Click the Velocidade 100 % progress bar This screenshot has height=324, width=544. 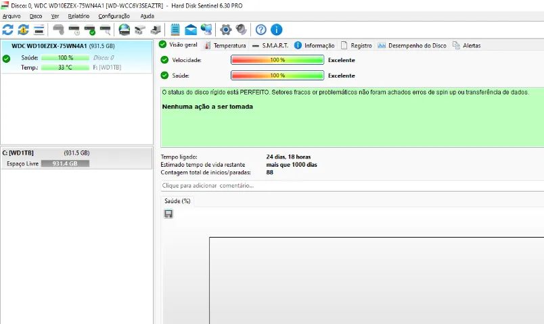tap(277, 60)
